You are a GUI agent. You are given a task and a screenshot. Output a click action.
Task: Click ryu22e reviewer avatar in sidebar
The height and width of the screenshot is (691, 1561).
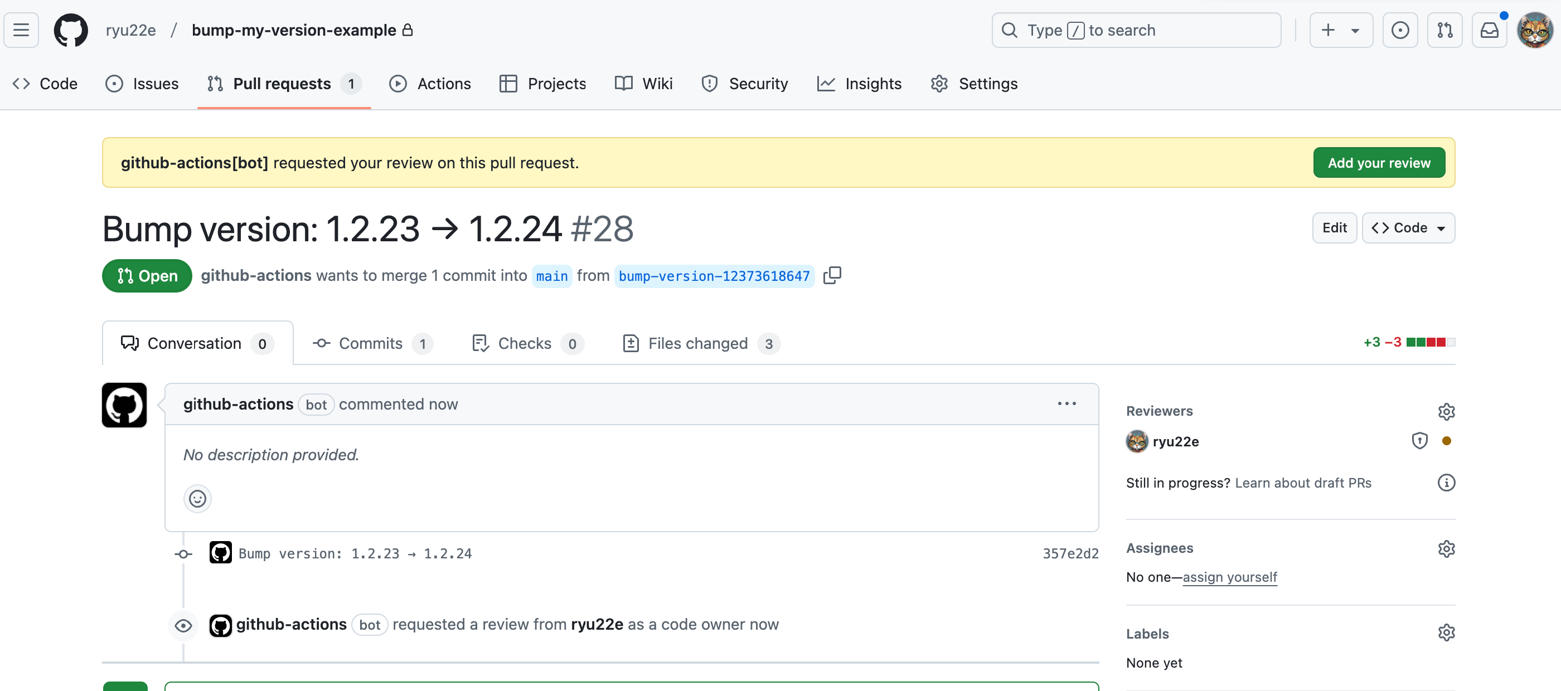pyautogui.click(x=1137, y=441)
